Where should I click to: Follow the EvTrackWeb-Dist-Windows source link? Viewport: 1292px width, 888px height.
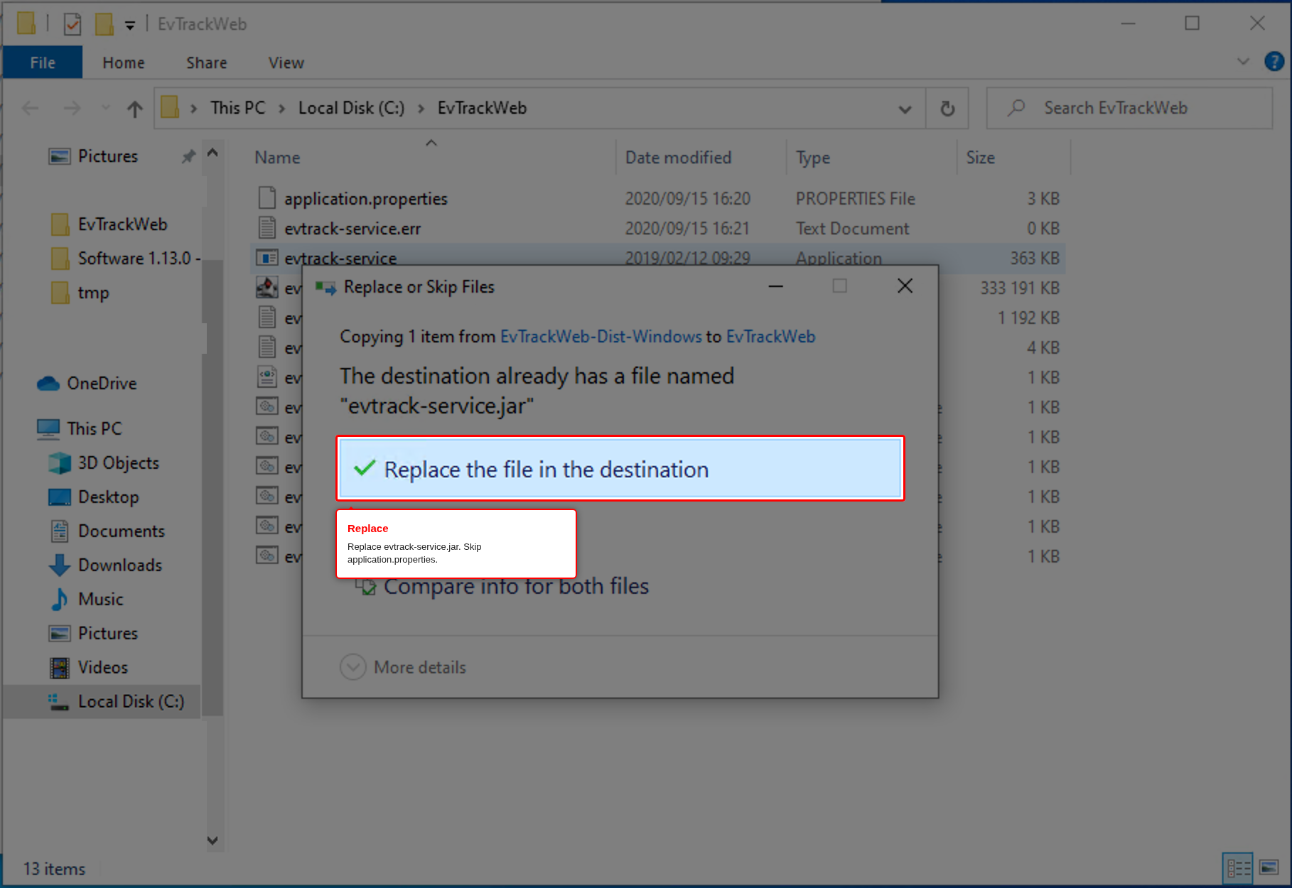(601, 337)
